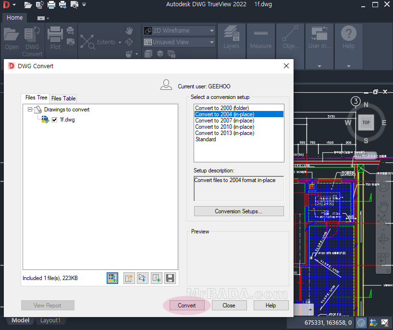Open Conversion Setups dialog
Screen dimensions: 393x330
[x=239, y=211]
